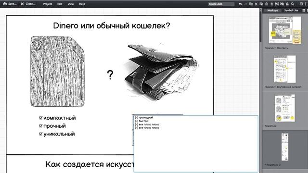Click first все плохо плохо line
This screenshot has height=173, width=308.
pos(147,124)
